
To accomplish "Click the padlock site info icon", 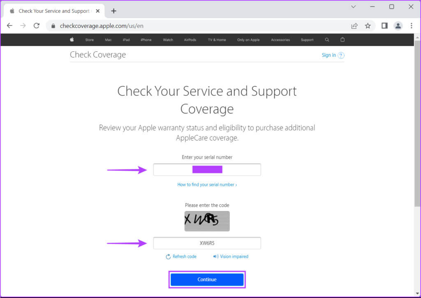I will 53,26.
